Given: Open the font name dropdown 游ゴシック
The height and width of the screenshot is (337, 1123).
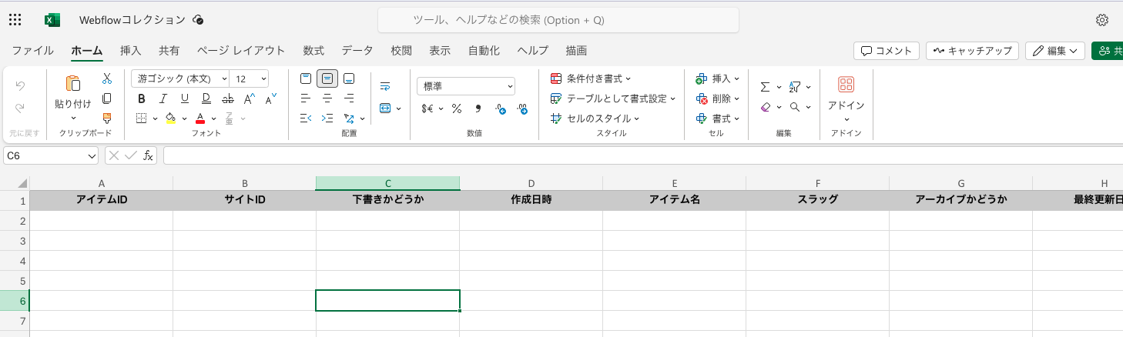Looking at the screenshot, I should (180, 78).
